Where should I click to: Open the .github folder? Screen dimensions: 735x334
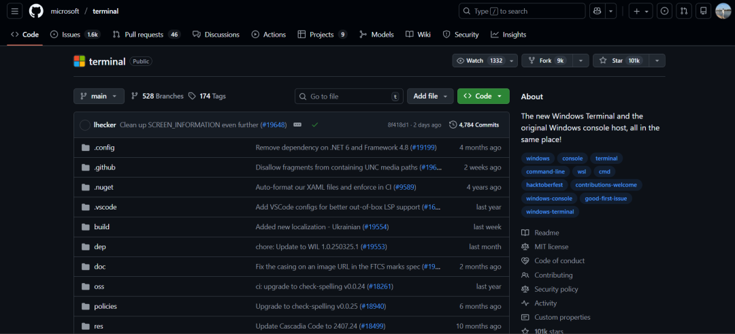105,167
